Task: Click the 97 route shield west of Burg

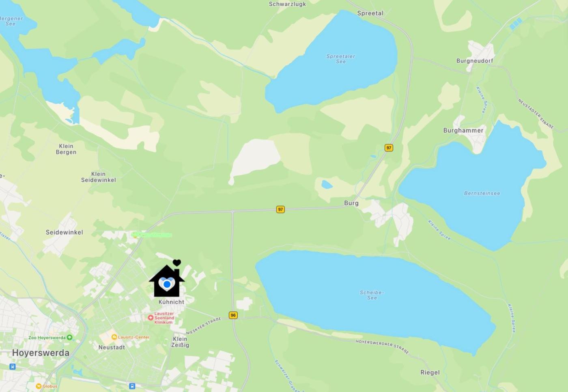Action: (x=280, y=209)
